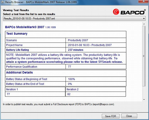
Task: Click the scrollbar down arrow
Action: pyautogui.click(x=144, y=100)
